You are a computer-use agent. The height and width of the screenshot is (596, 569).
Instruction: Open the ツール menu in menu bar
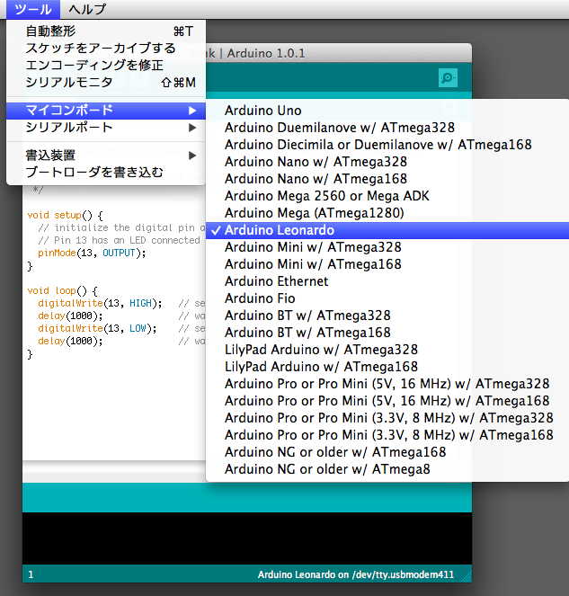click(x=33, y=9)
